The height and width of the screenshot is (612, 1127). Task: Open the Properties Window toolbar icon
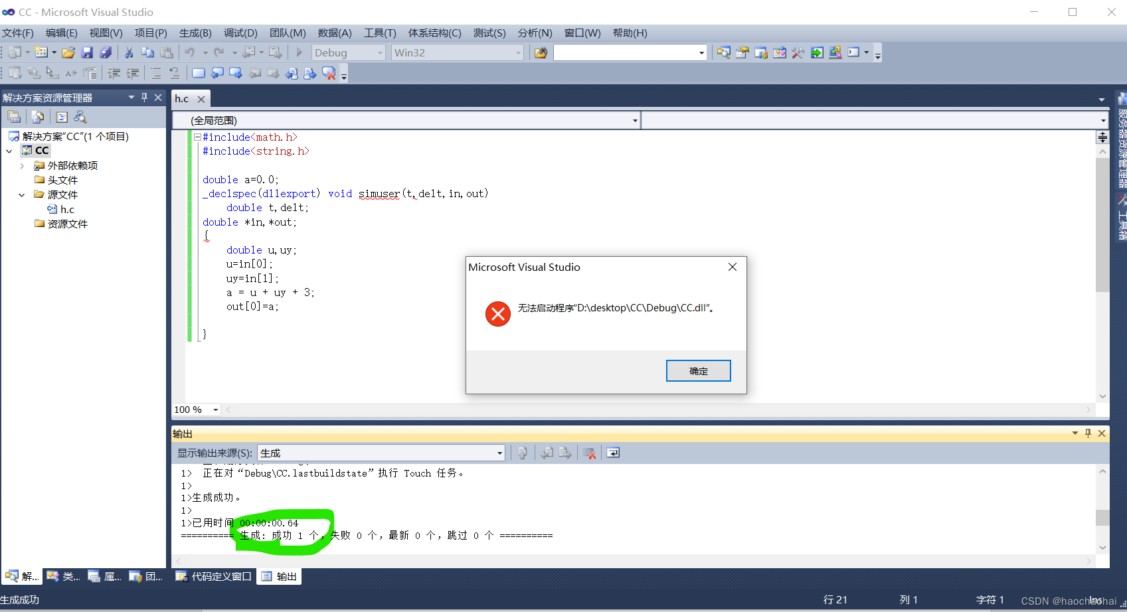click(742, 52)
